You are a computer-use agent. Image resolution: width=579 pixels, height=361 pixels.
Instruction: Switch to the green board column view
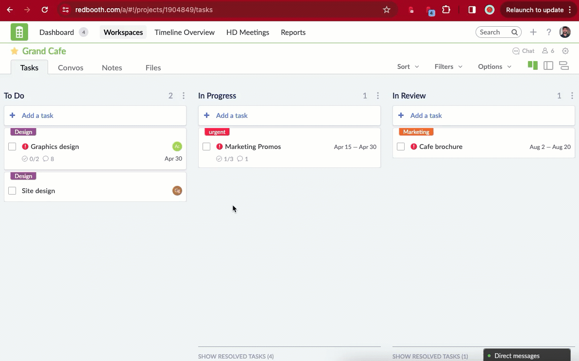click(x=532, y=66)
